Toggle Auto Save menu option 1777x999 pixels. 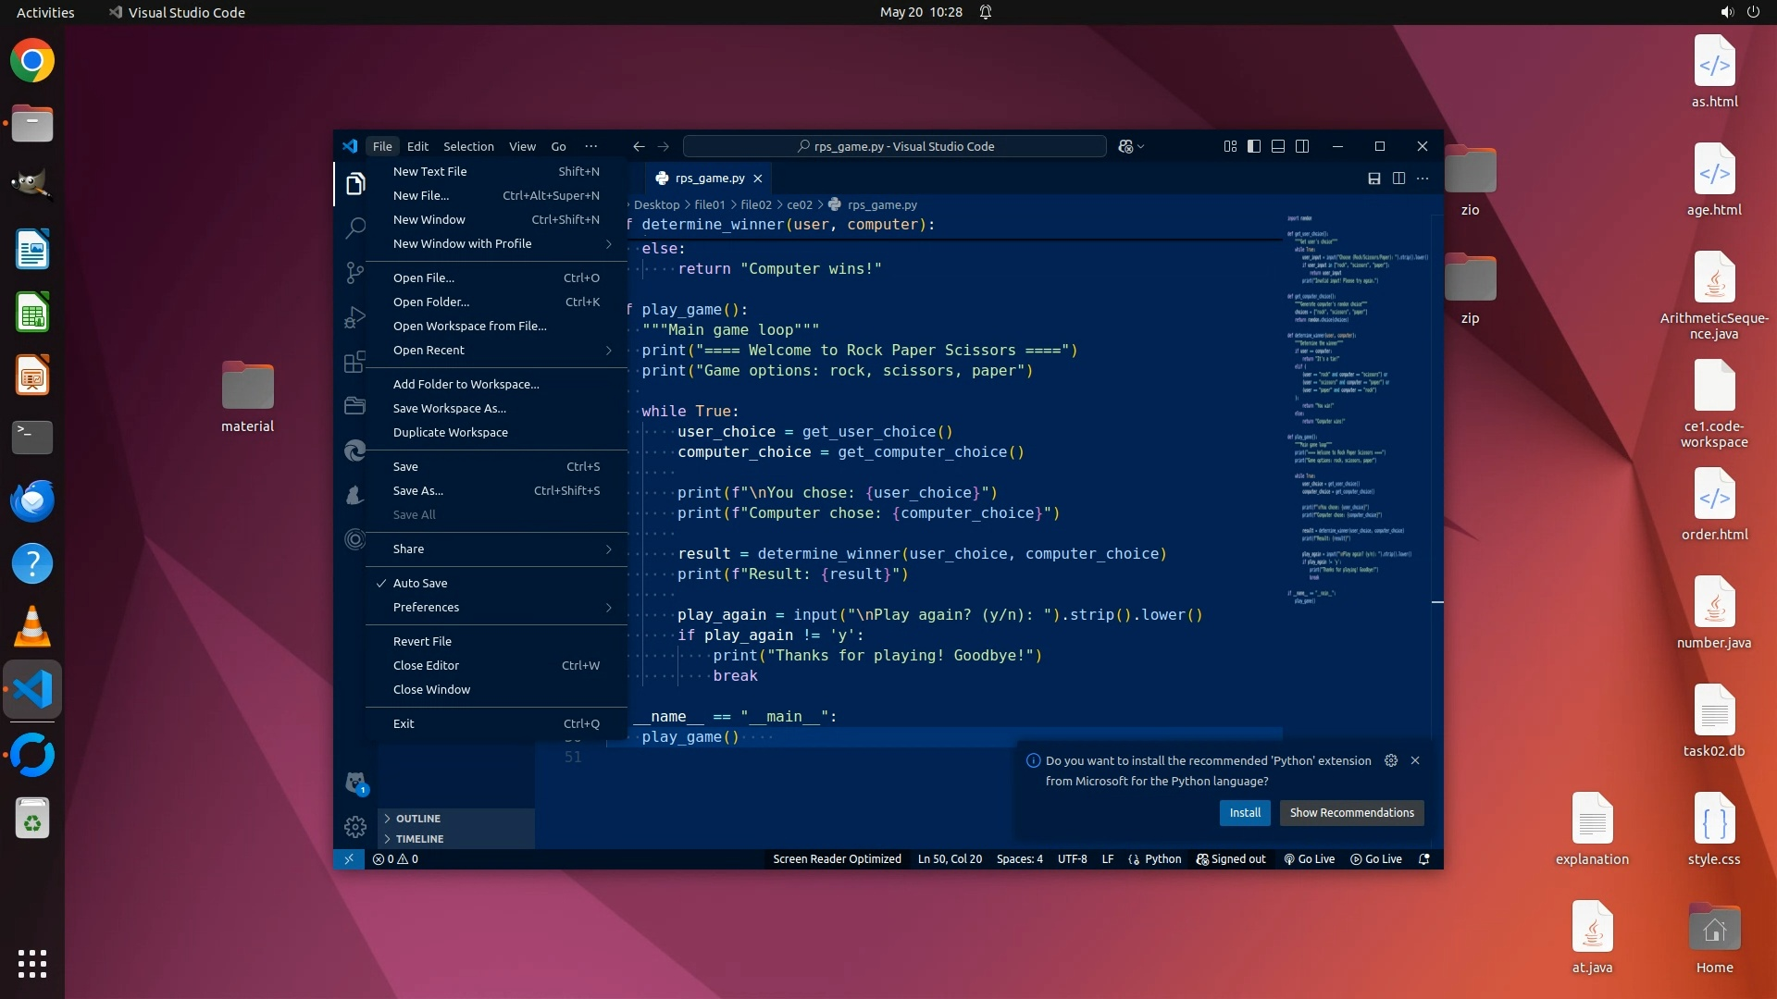click(x=420, y=583)
